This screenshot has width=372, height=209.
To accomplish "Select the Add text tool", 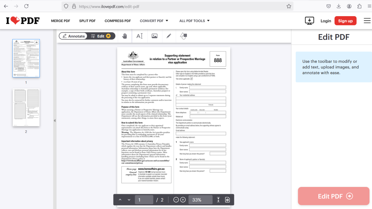I will pyautogui.click(x=139, y=36).
